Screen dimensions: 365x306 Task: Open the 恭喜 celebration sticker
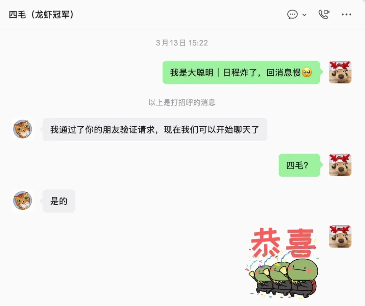(x=282, y=262)
